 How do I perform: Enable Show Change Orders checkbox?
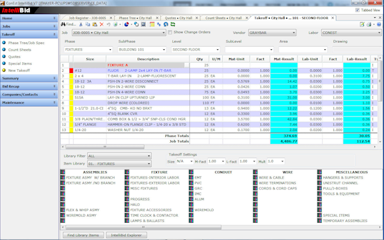coord(170,33)
